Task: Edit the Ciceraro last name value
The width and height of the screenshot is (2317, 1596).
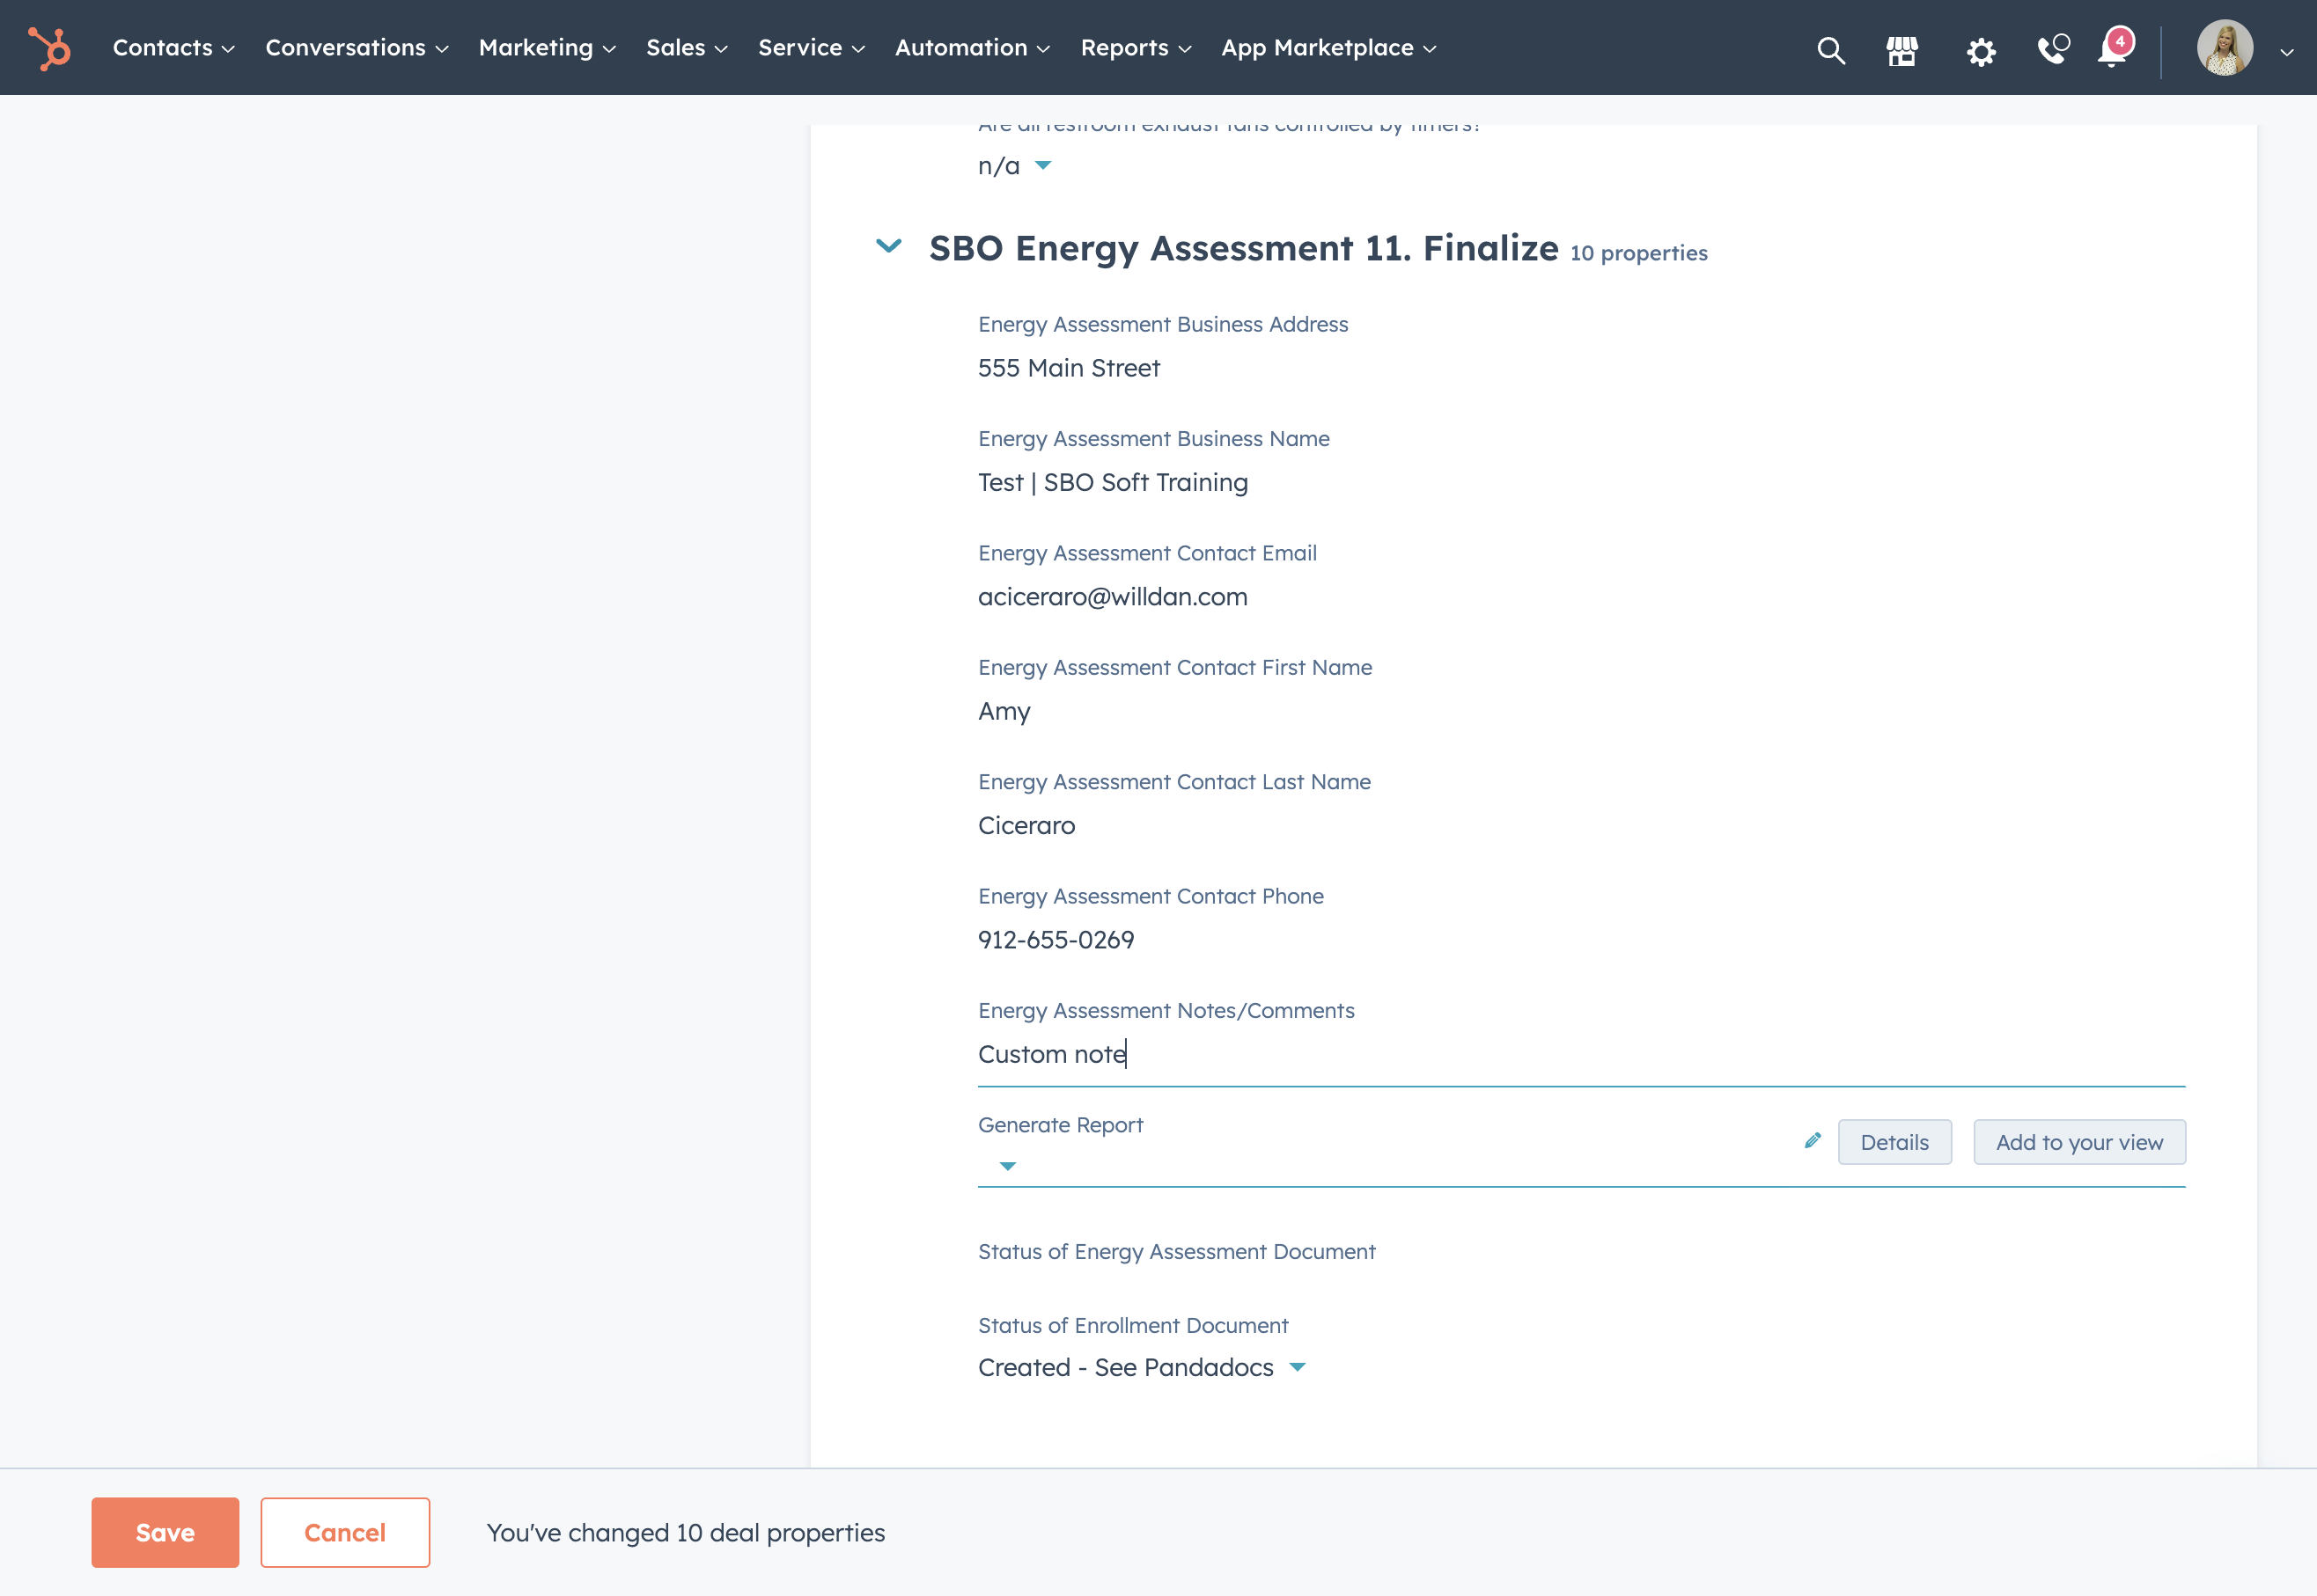Action: point(1026,825)
